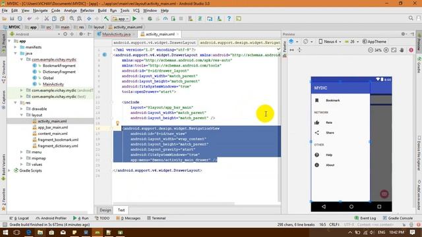The height and width of the screenshot is (237, 422).
Task: Open the Build menu
Action: coord(102,11)
